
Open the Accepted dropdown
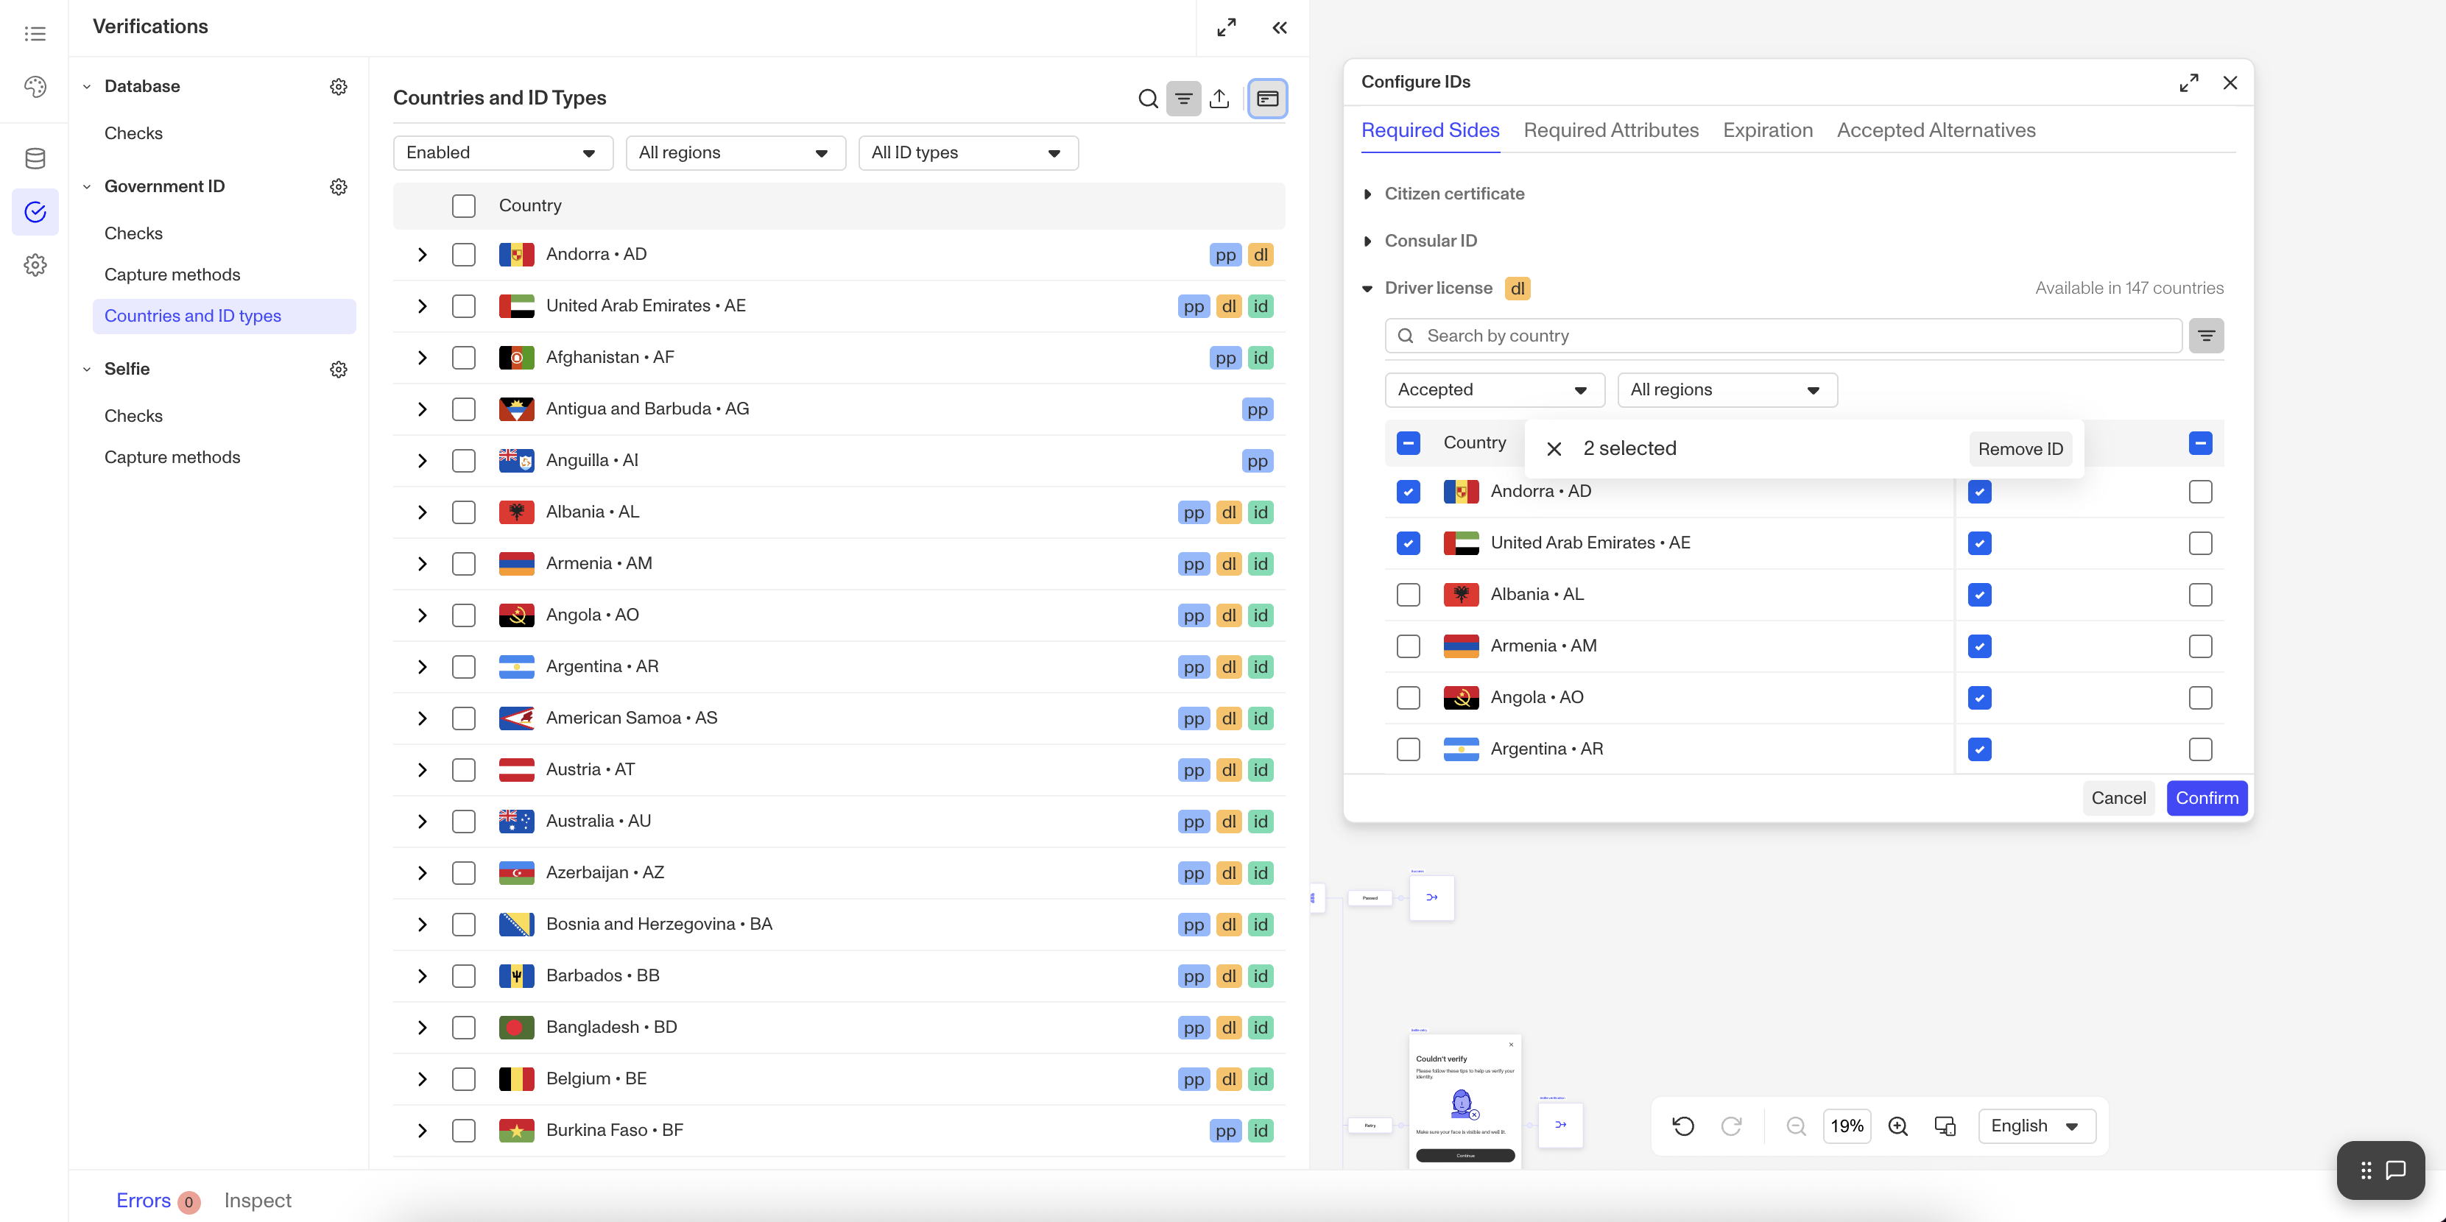tap(1494, 390)
